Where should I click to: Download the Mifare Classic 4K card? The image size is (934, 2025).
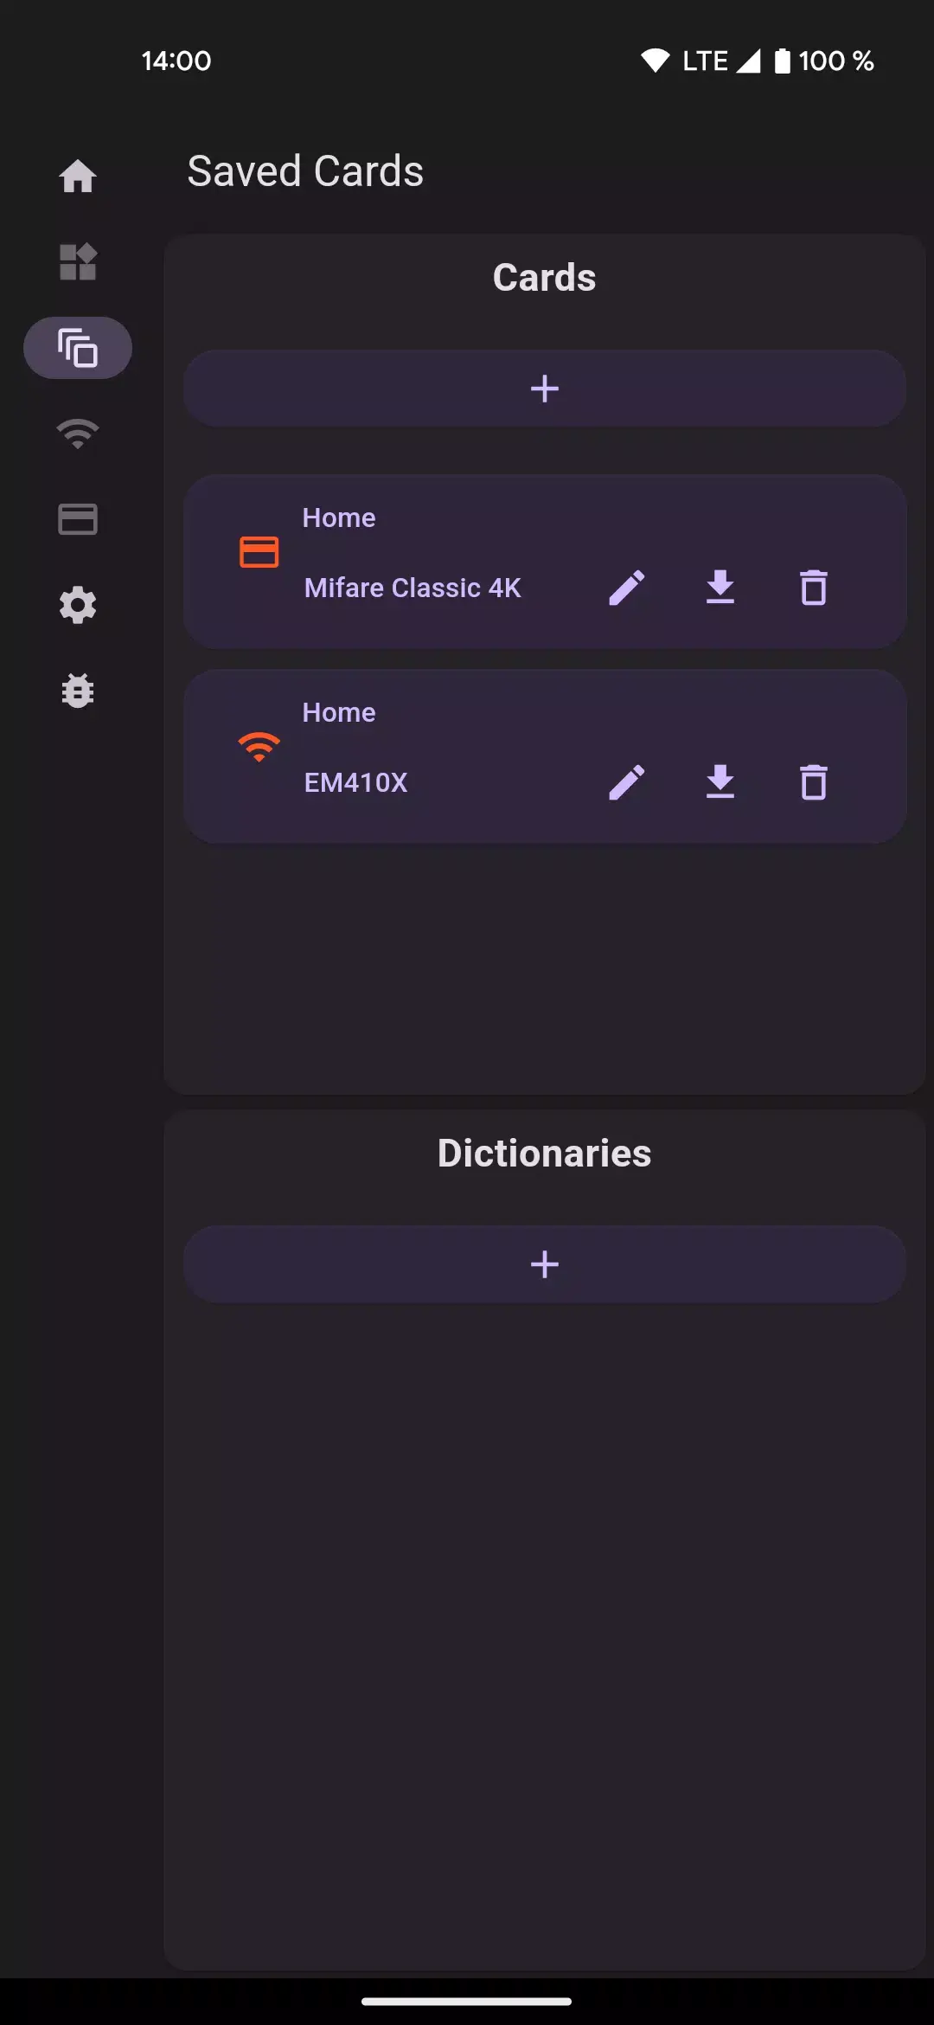(720, 587)
